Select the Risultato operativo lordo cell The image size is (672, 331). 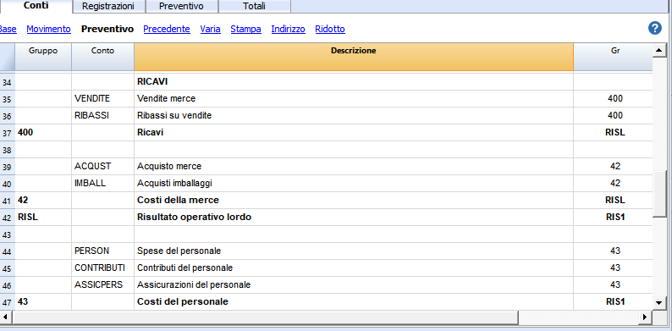click(x=354, y=218)
